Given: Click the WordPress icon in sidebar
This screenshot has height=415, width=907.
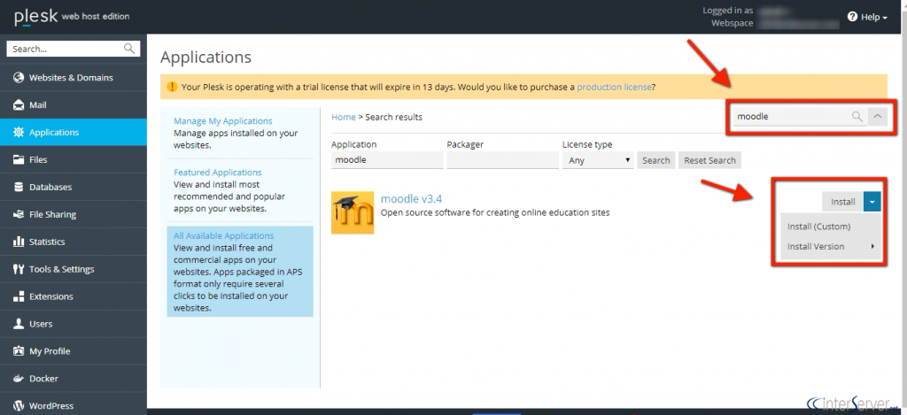Looking at the screenshot, I should 19,406.
